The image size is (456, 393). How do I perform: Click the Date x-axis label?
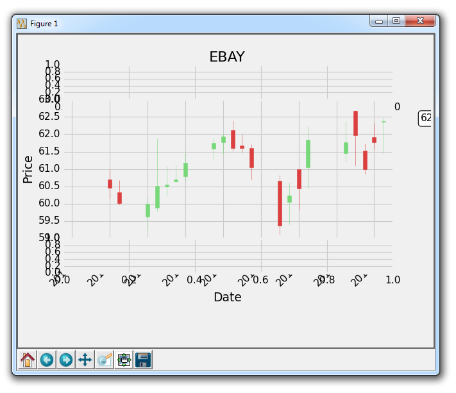[227, 297]
